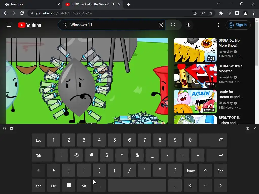The height and width of the screenshot is (194, 259).
Task: Click the BFDIA 5d: It's a Monster title
Action: (230, 69)
